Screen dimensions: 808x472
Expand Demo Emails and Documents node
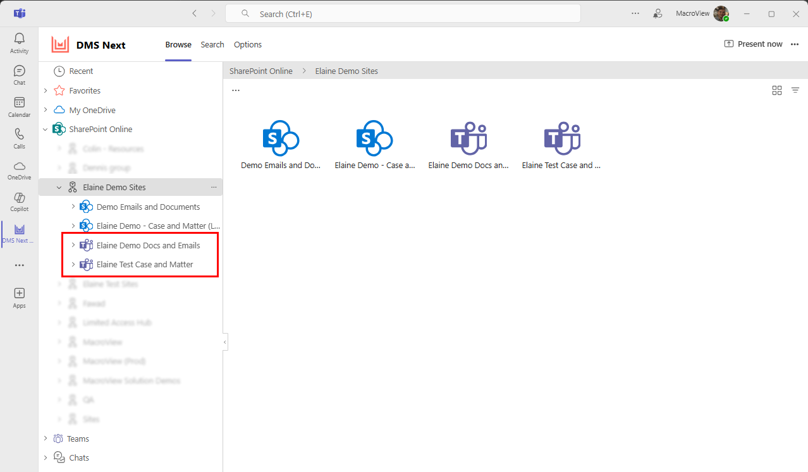[73, 207]
